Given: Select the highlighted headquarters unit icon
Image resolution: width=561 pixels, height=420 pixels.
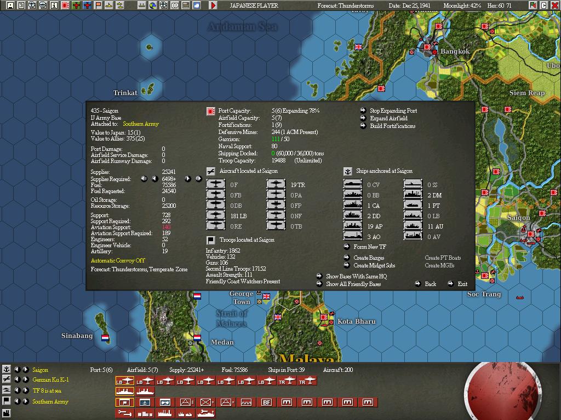Looking at the screenshot, I should [124, 402].
